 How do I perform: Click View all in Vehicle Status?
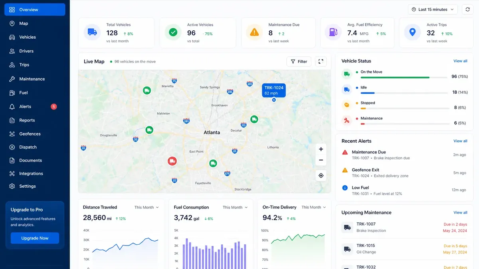[460, 61]
